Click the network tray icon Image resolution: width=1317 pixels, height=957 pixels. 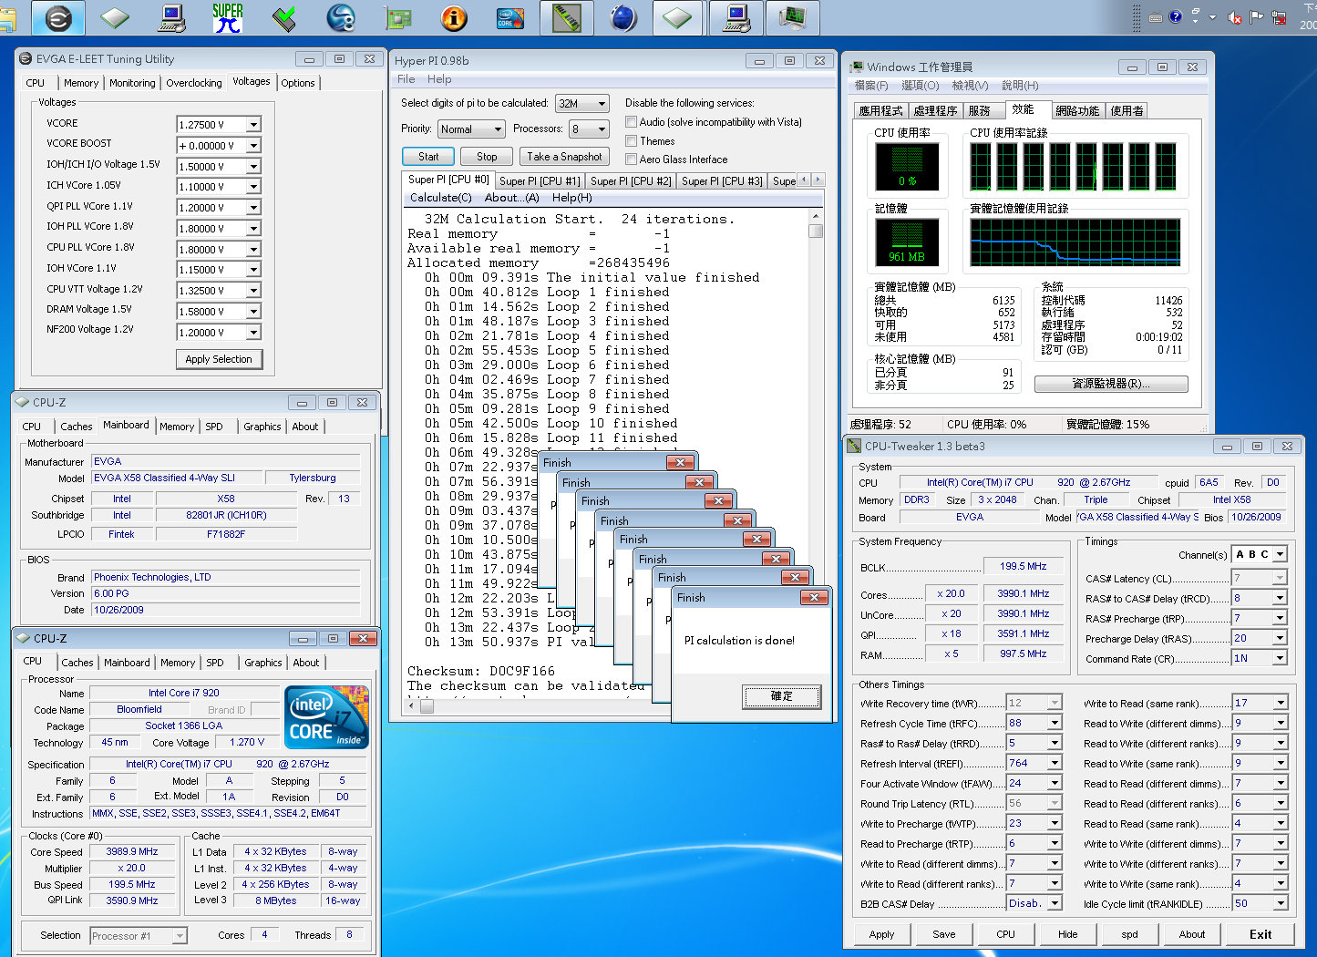pos(1281,16)
